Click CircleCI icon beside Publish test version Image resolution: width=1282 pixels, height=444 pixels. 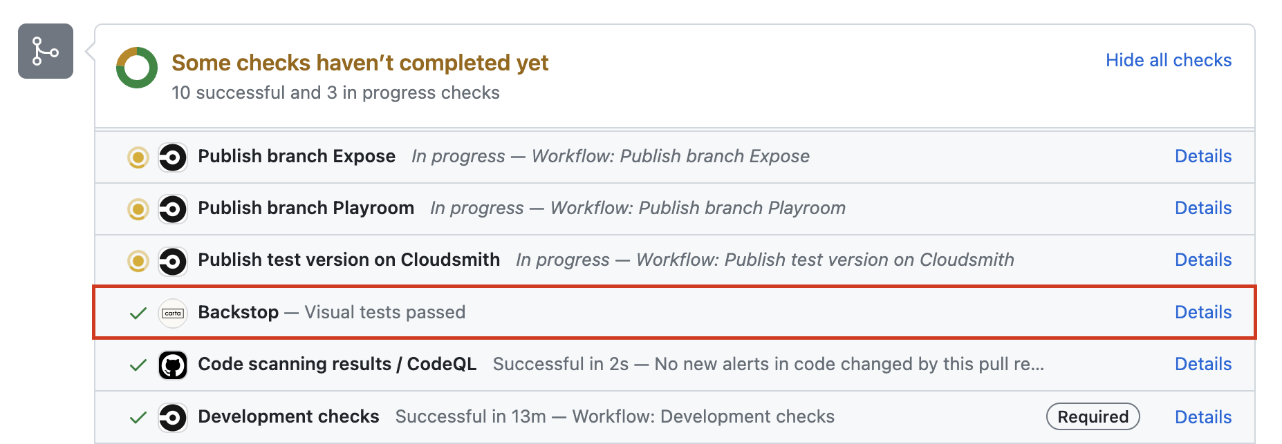point(173,261)
